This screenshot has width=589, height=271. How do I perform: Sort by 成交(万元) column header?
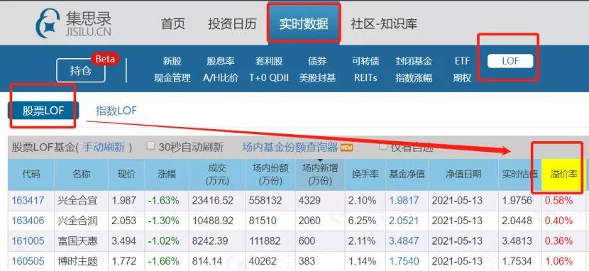point(217,175)
